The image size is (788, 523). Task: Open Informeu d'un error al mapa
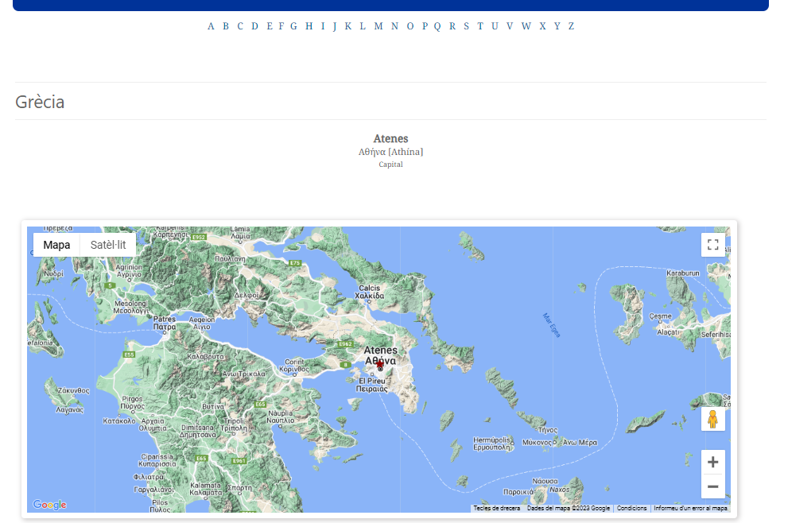pyautogui.click(x=689, y=508)
